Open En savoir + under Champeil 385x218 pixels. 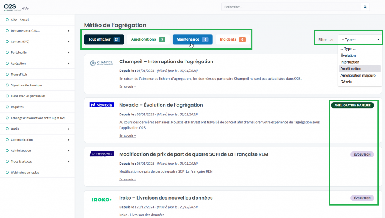[127, 86]
